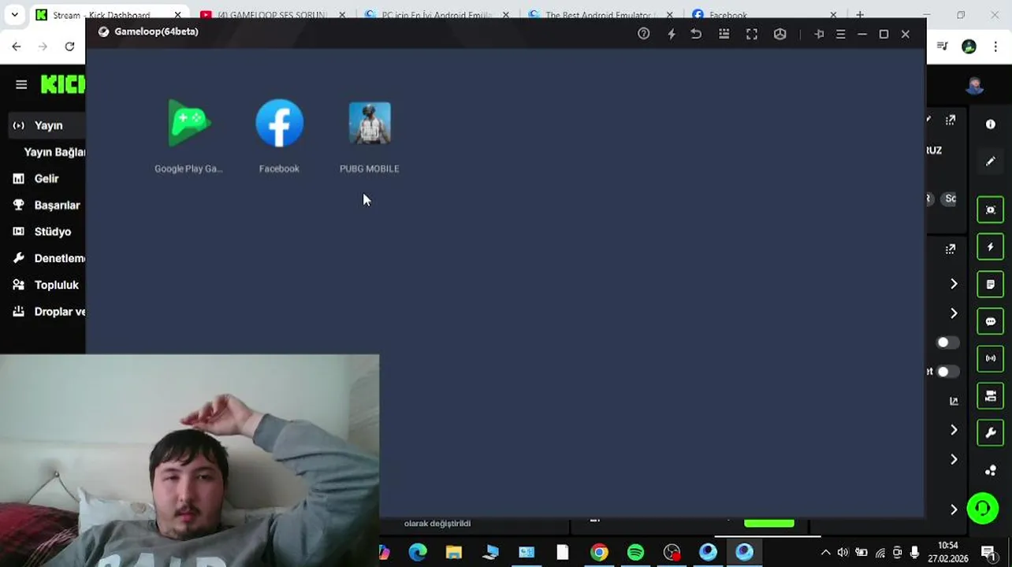Open Google Chrome from the taskbar
Viewport: 1012px width, 567px height.
[600, 552]
